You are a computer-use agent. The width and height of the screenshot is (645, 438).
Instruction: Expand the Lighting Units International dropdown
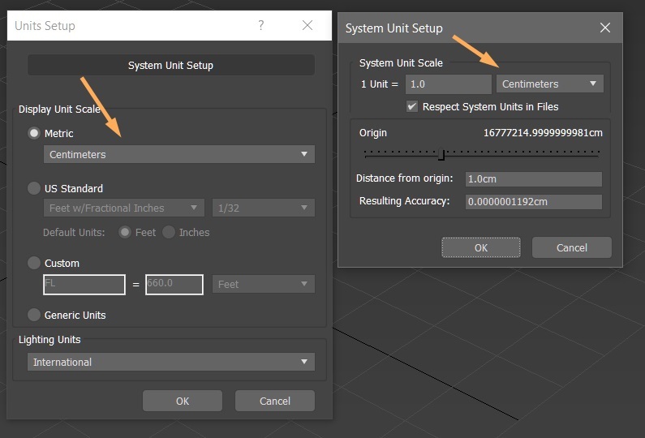(x=170, y=362)
